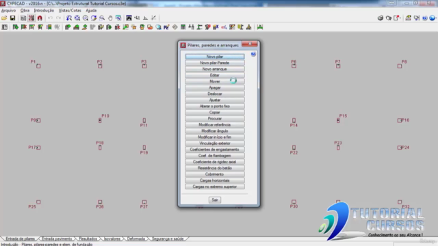Screen dimensions: 438x246
Task: Click the Sair button
Action: [214, 200]
